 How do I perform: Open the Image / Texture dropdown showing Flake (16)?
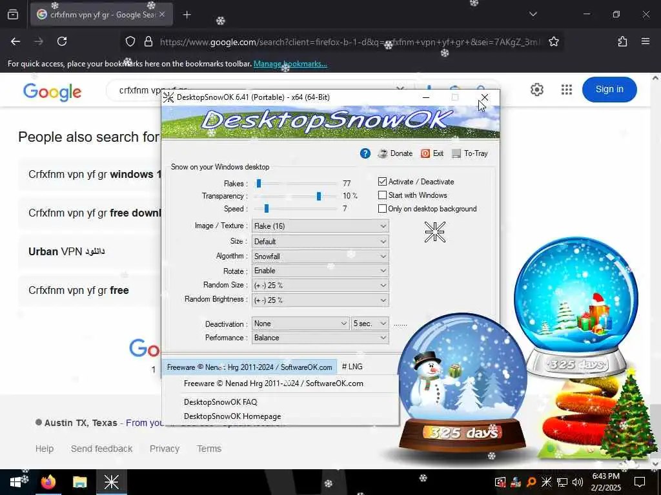click(x=320, y=226)
